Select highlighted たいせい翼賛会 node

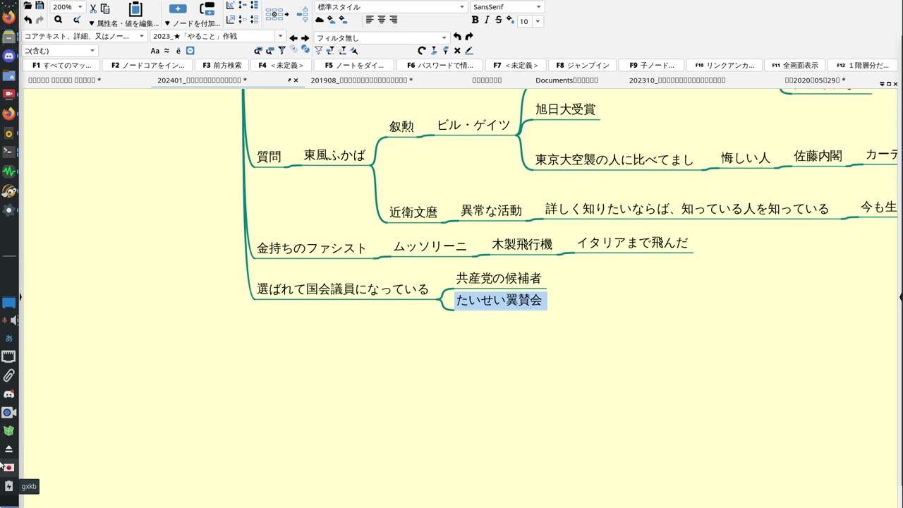click(500, 301)
